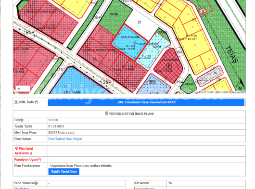The height and width of the screenshot is (189, 255).
Task: Open Sağlık Tesisi Alanı plan function
Action: [x=64, y=172]
